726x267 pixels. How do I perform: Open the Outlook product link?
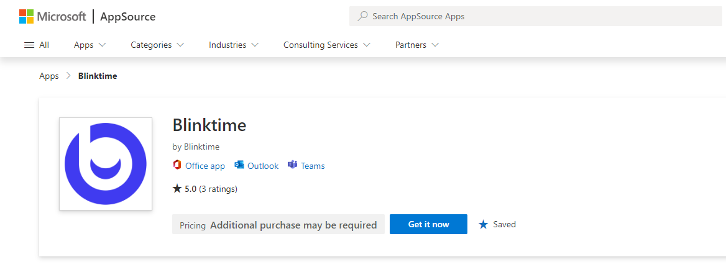[263, 166]
